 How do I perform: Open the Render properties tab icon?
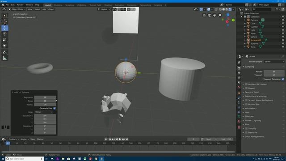pos(239,68)
